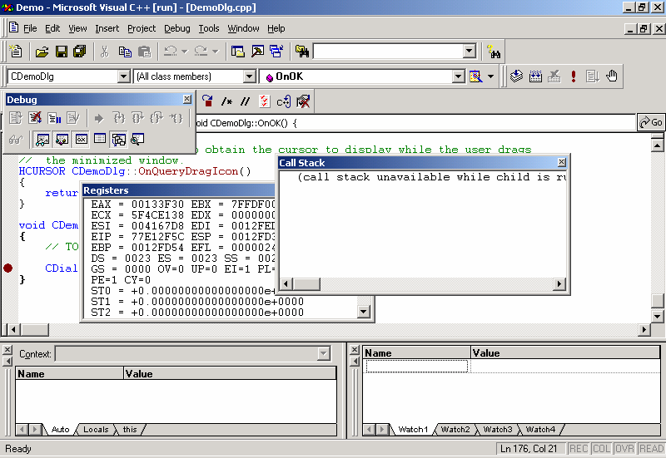
Task: Toggle the Watch window button in Debug toolbar
Action: click(x=42, y=139)
